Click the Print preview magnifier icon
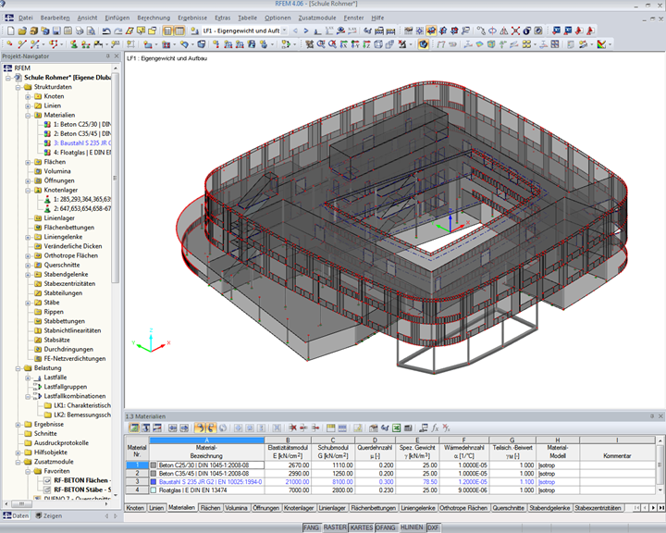This screenshot has width=666, height=533. (x=91, y=31)
